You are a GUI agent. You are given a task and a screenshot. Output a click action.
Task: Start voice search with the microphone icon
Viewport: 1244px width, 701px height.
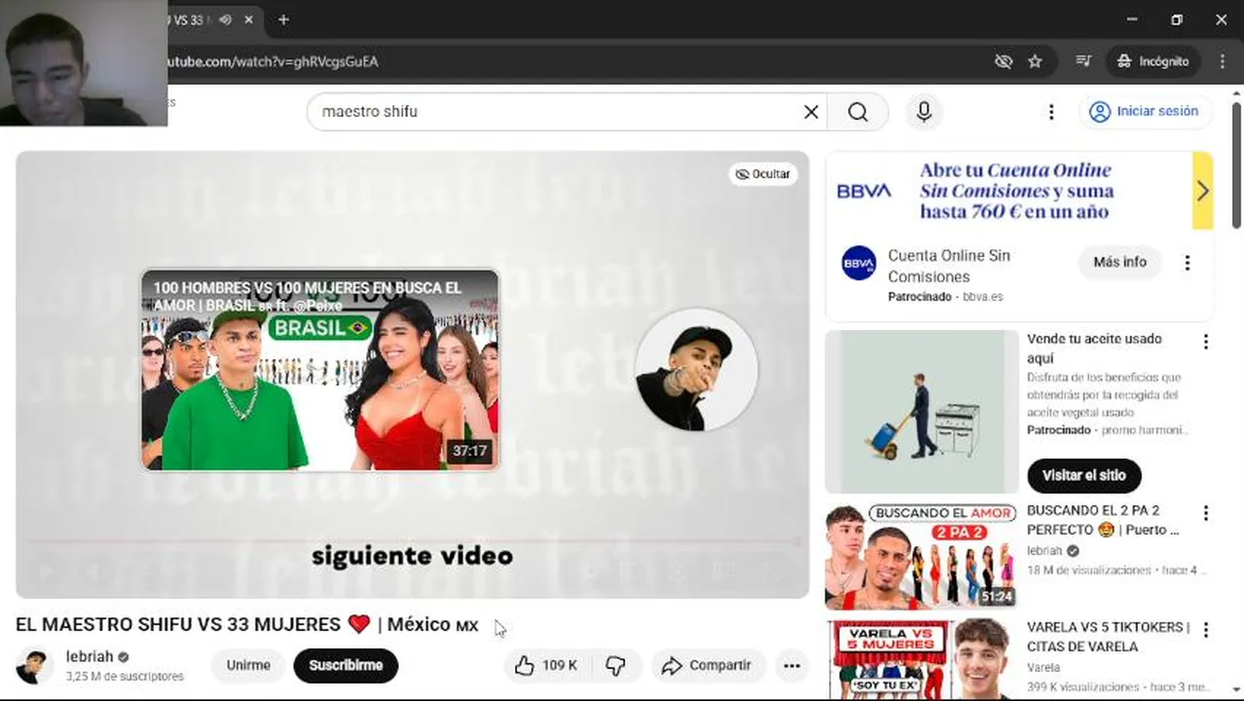coord(924,112)
